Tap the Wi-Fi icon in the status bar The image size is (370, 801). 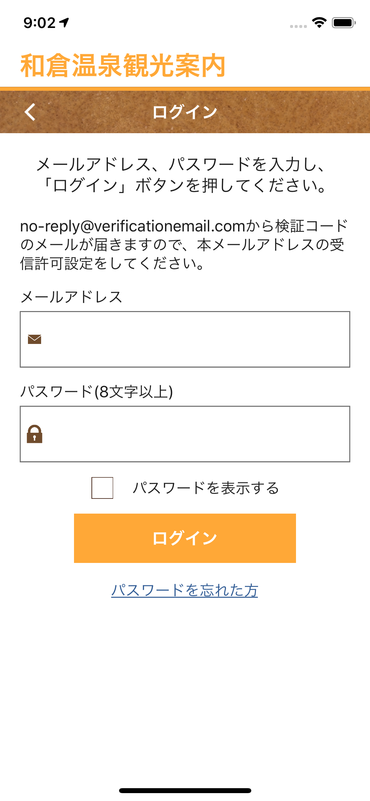point(319,22)
